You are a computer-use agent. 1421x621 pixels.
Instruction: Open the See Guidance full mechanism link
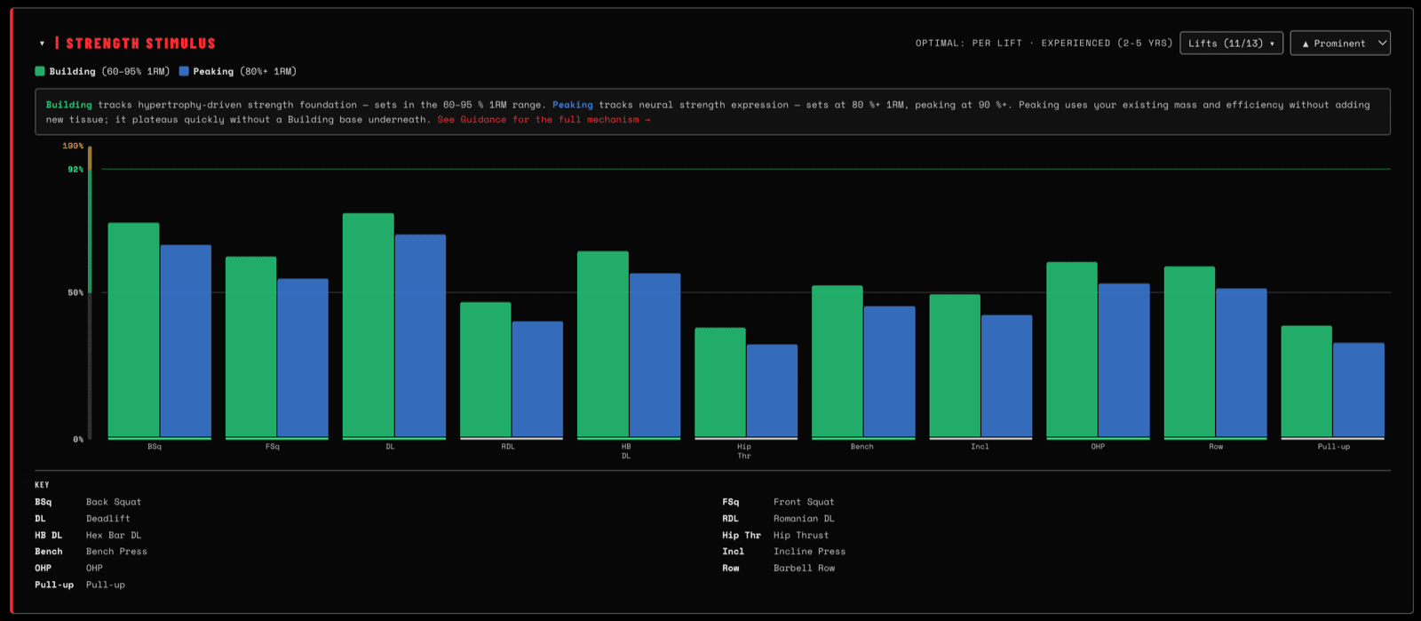[544, 119]
